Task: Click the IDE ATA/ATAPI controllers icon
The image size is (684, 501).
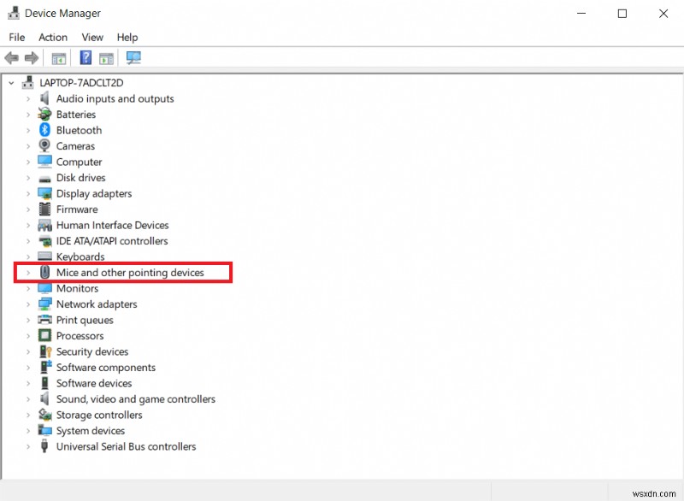Action: pyautogui.click(x=45, y=241)
